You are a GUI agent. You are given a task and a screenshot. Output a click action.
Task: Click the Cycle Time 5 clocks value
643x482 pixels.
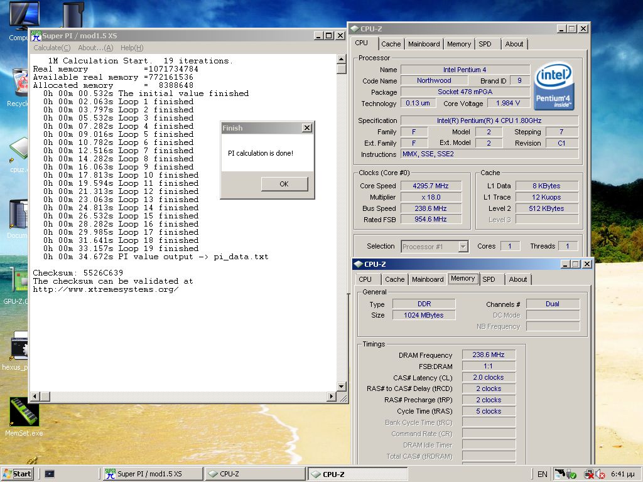tap(489, 411)
